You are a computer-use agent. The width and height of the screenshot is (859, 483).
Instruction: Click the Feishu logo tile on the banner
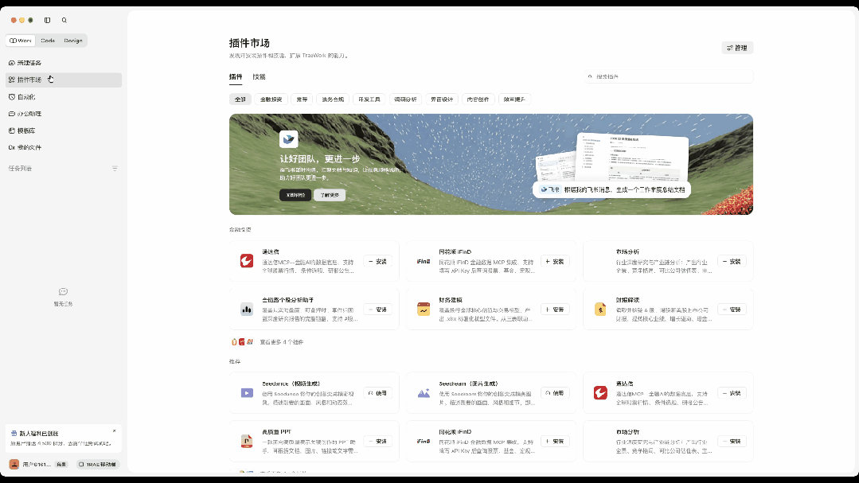(289, 139)
